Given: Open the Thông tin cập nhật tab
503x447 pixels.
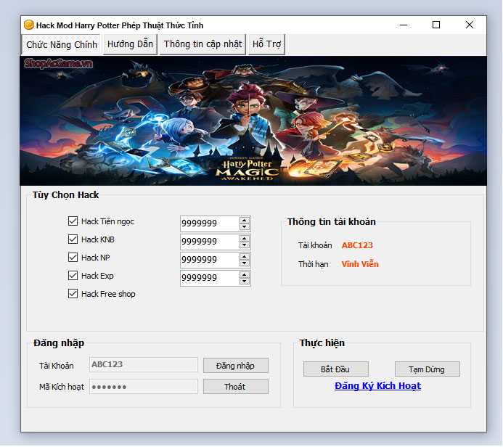Looking at the screenshot, I should pyautogui.click(x=203, y=44).
